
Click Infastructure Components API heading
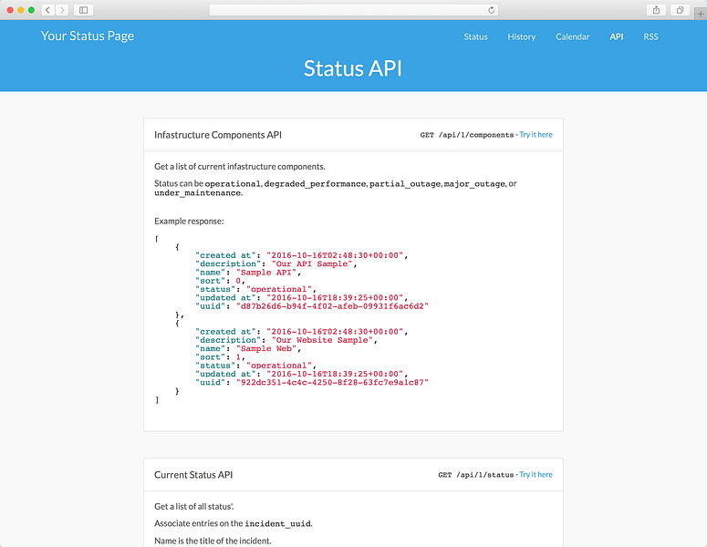218,135
